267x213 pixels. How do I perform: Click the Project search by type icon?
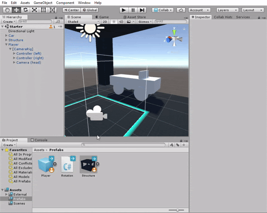172,145
